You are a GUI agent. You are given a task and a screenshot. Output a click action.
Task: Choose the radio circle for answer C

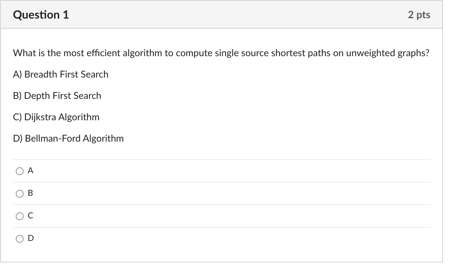pyautogui.click(x=19, y=216)
